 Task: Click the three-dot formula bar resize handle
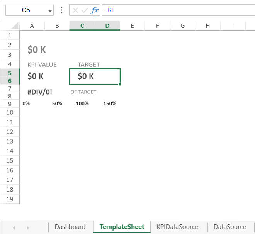coord(61,10)
